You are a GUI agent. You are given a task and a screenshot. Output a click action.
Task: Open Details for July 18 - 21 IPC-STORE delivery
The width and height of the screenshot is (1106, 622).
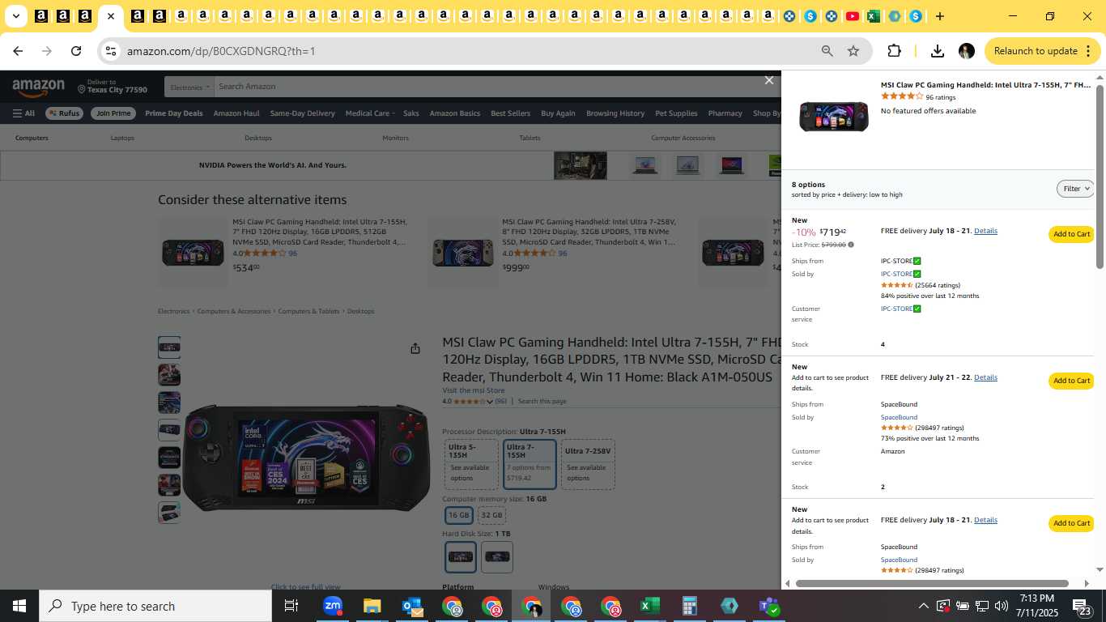coord(985,231)
